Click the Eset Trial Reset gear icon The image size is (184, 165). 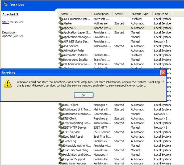point(61,136)
